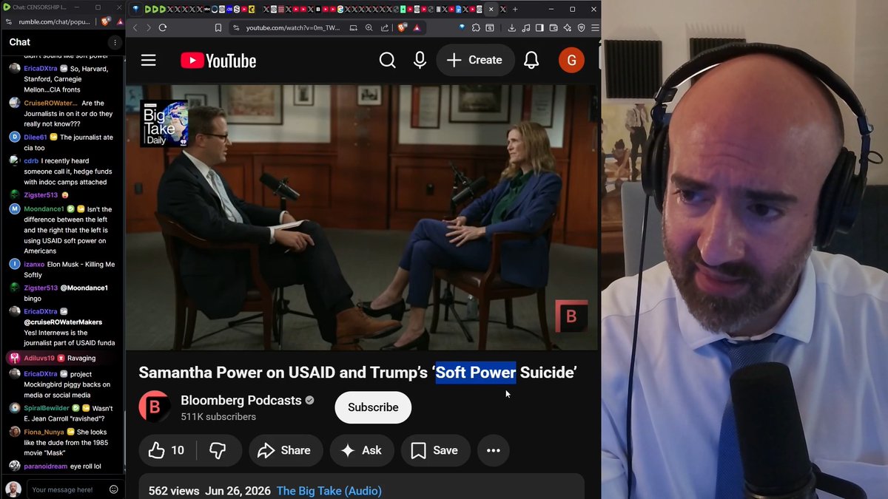Open the music note playlist icon
The height and width of the screenshot is (499, 888).
coord(525,28)
